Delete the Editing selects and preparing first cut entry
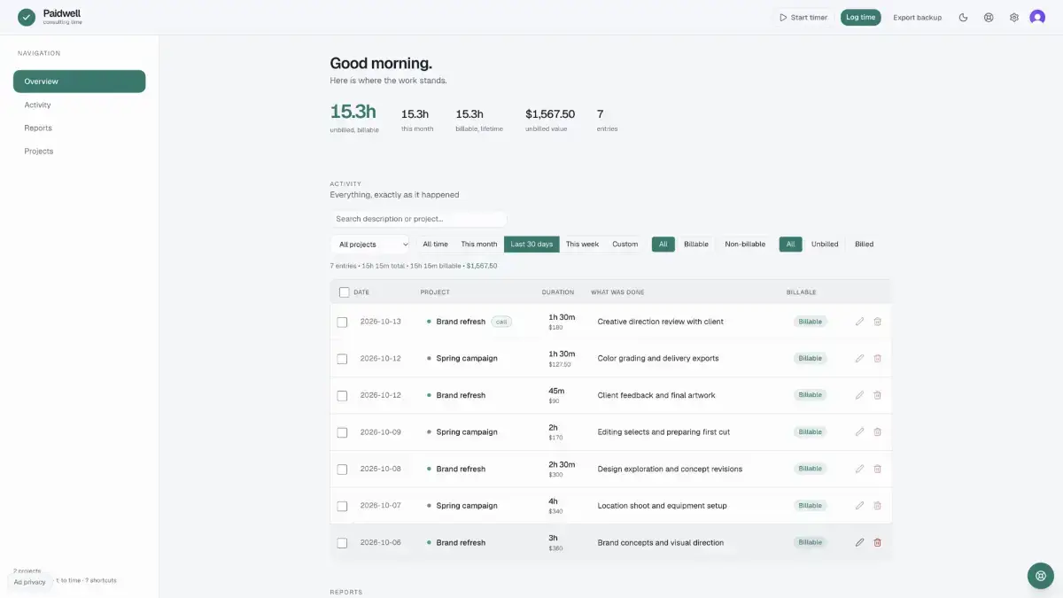1063x598 pixels. point(877,432)
